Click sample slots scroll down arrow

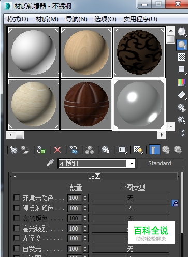click(171, 127)
